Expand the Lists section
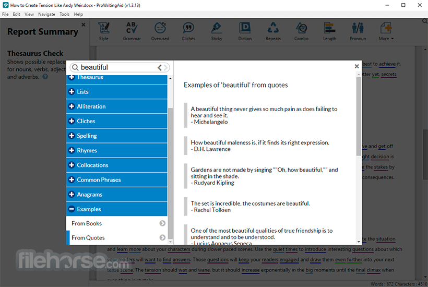Screen dimensions: 428x287 (116, 92)
